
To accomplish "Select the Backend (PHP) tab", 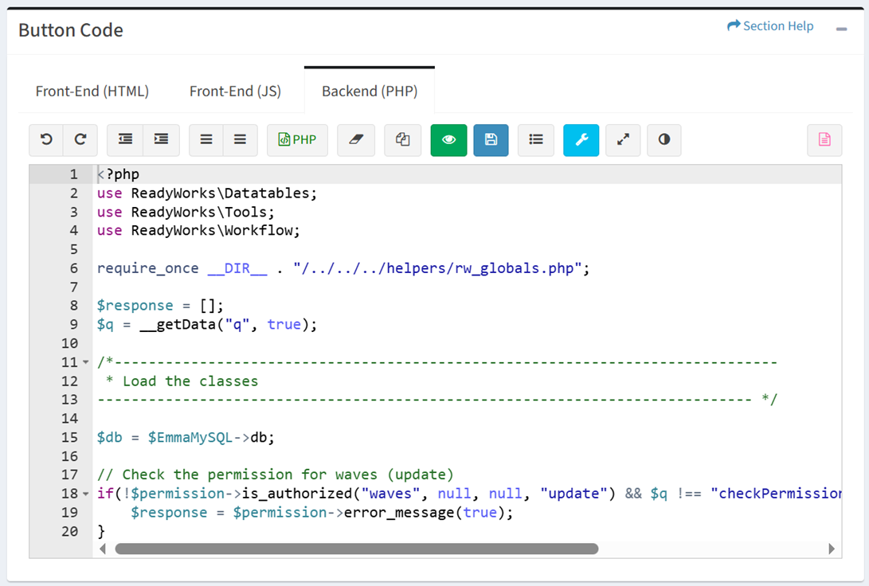I will click(370, 91).
